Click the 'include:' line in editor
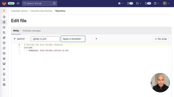The image size is (174, 97). 29,47
